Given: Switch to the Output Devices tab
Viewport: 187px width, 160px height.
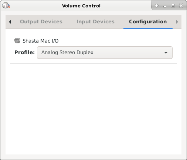Looking at the screenshot, I should pyautogui.click(x=41, y=22).
